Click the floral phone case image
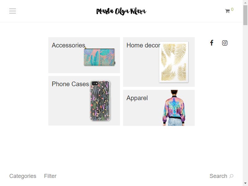 pos(100,101)
